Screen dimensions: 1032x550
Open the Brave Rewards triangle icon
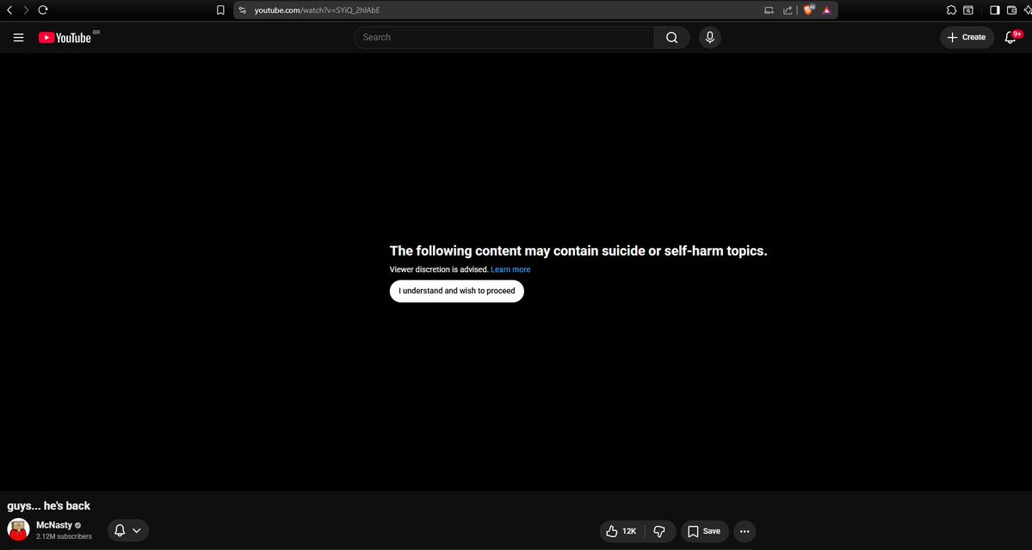click(x=826, y=9)
